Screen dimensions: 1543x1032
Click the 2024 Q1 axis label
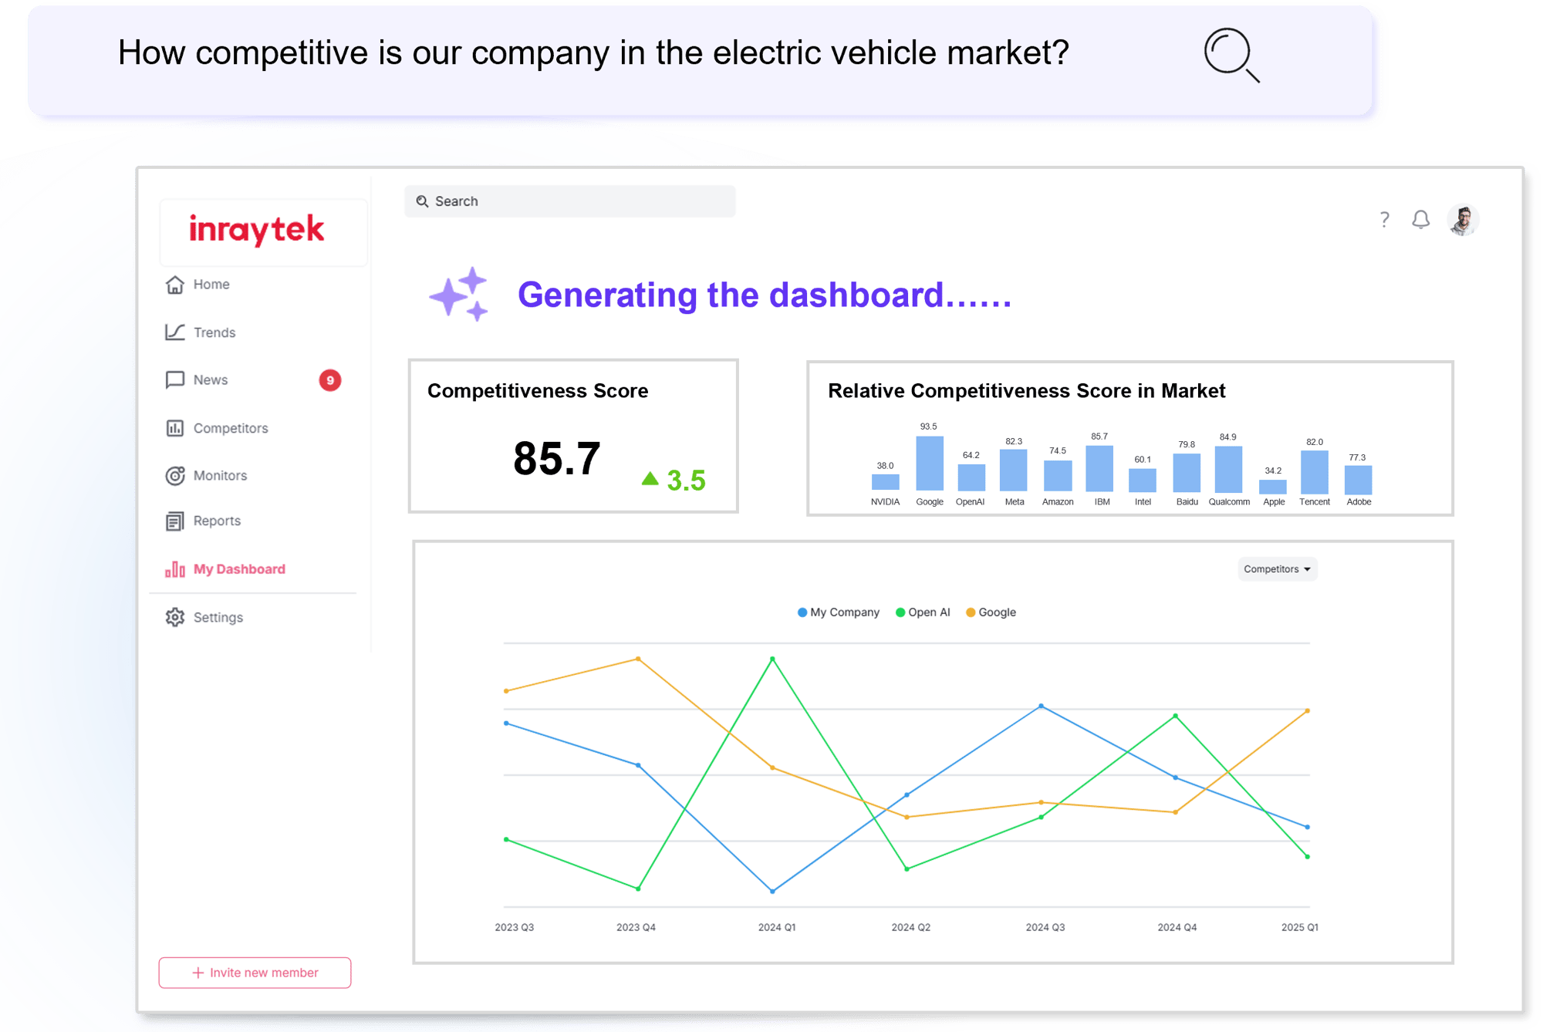[x=776, y=927]
